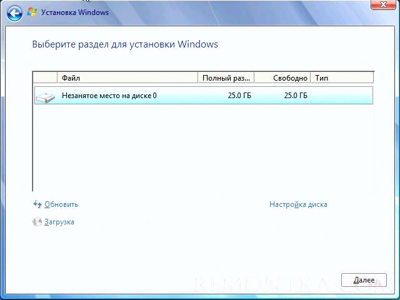This screenshot has height=300, width=400.
Task: Go back with the blue arrow button
Action: tap(14, 13)
